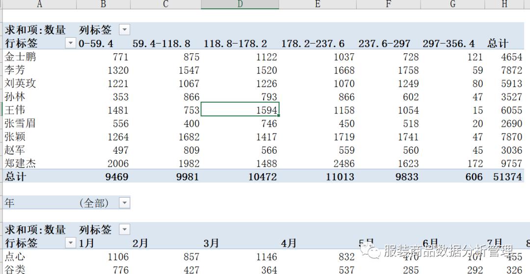Screen dimensions: 530x274
Task: Click the grand total cell 51374
Action: [507, 177]
